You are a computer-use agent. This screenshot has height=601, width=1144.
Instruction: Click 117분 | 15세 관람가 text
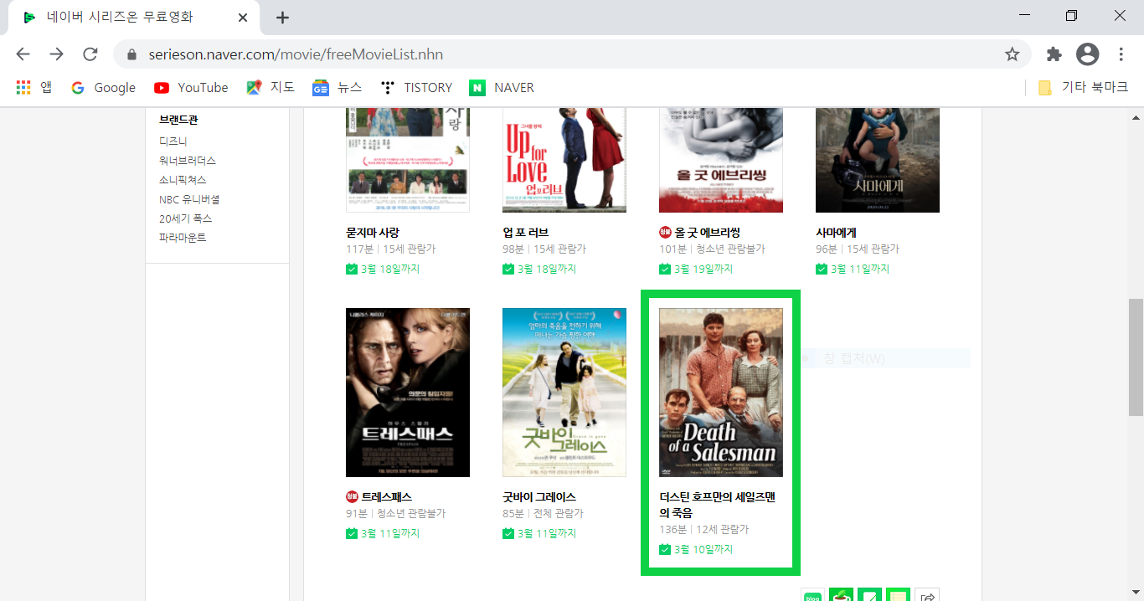click(390, 249)
